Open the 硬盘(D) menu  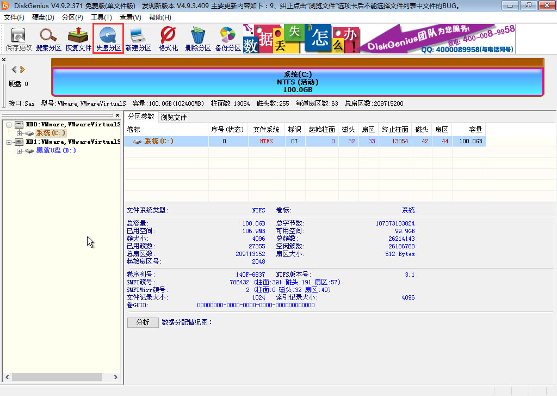pyautogui.click(x=43, y=17)
